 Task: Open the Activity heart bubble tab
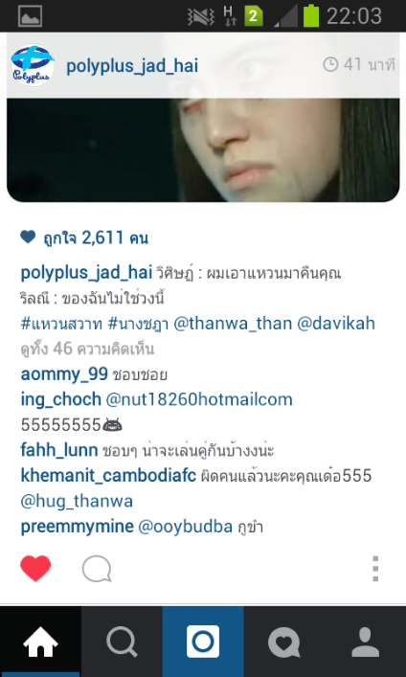point(284,642)
